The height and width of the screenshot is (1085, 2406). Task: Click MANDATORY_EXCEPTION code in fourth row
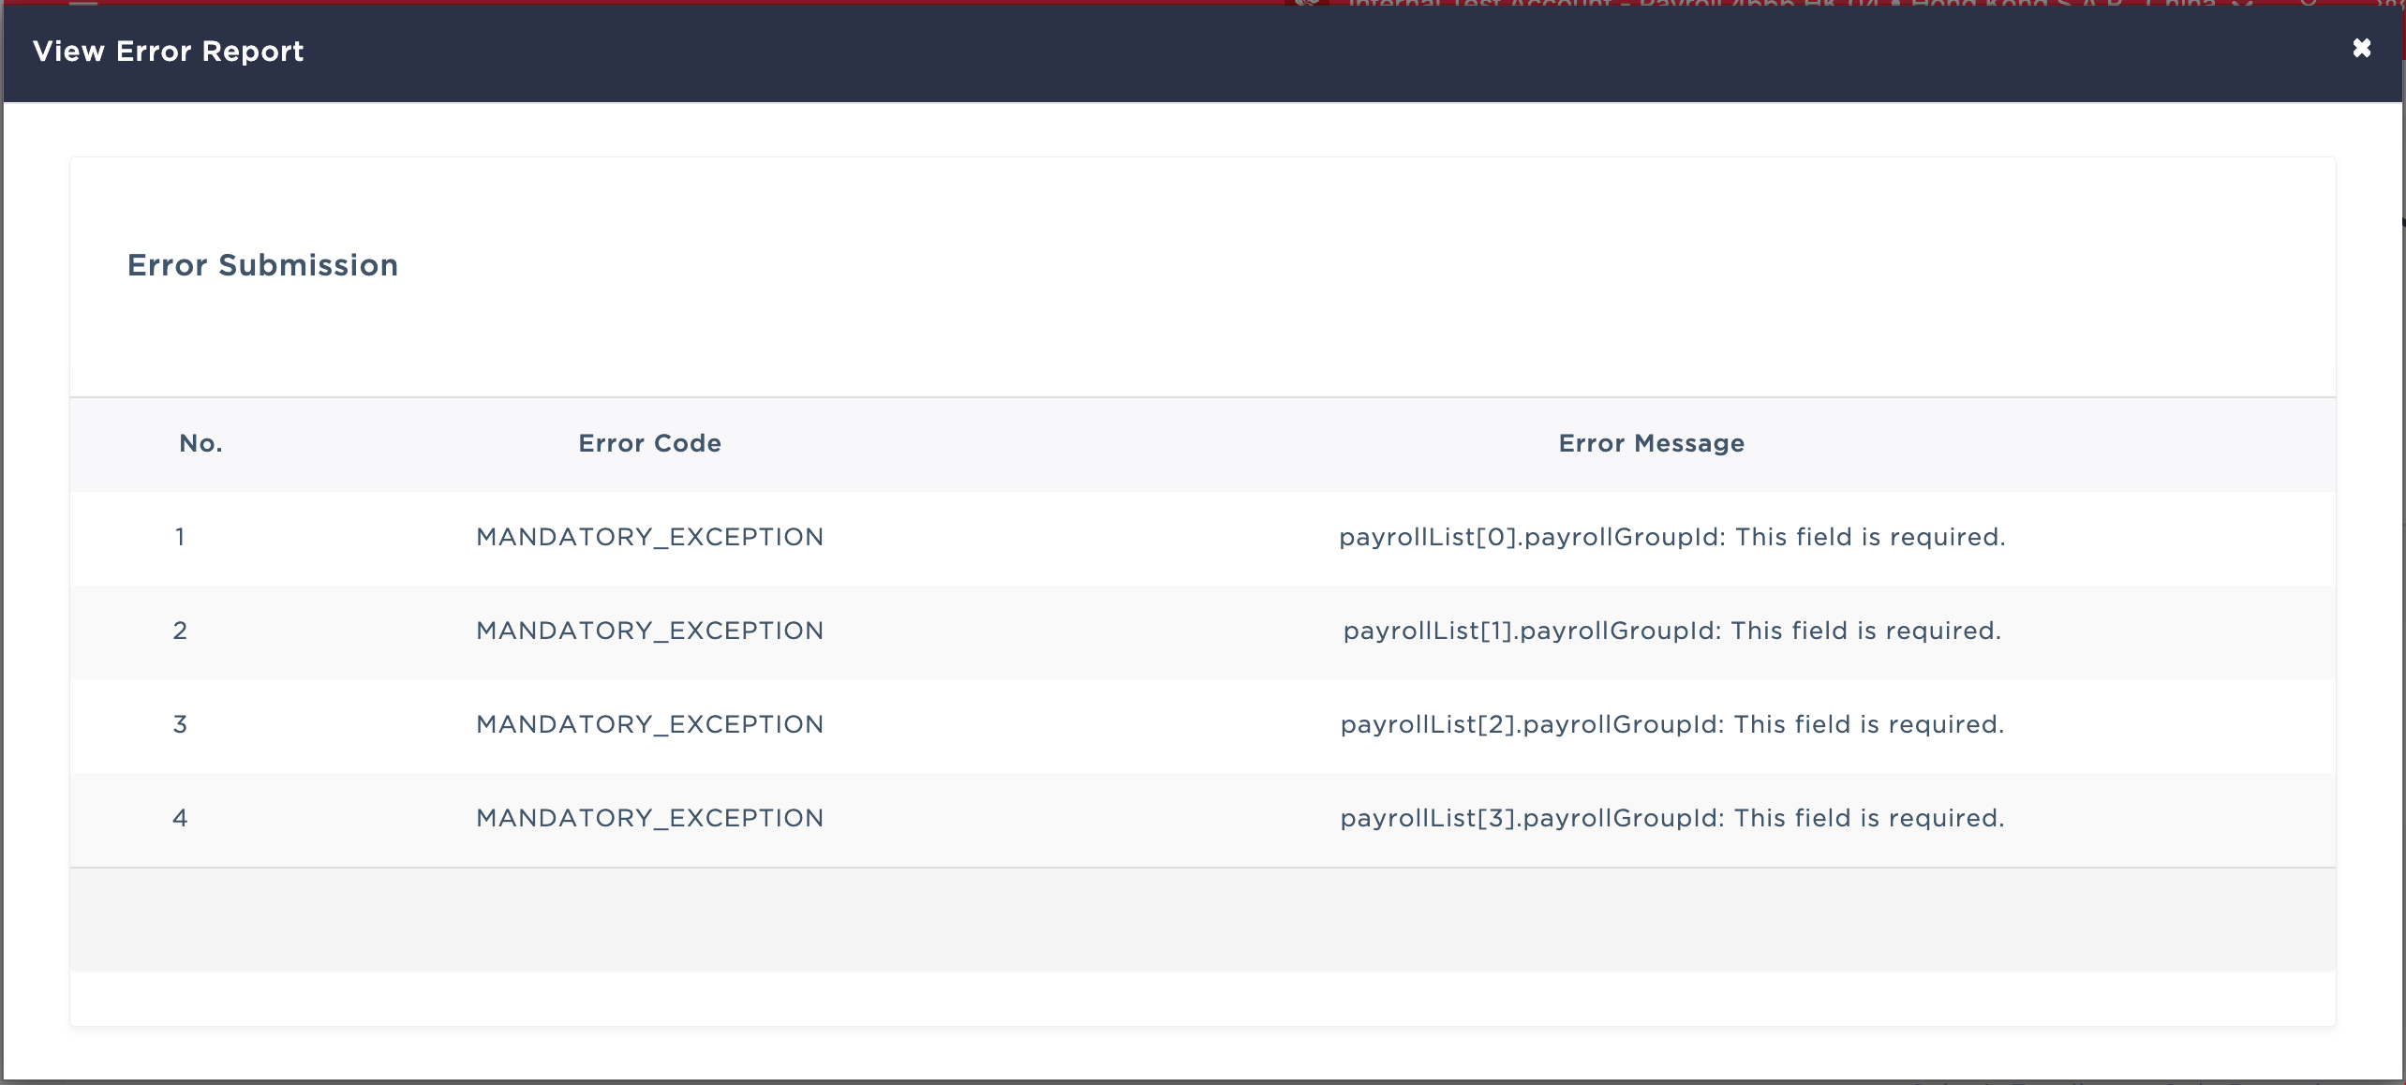click(x=649, y=818)
